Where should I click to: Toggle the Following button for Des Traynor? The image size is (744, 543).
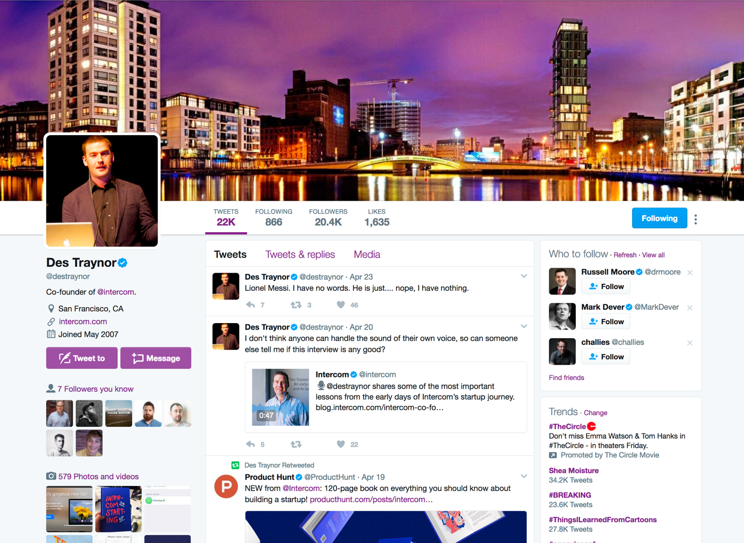(x=659, y=218)
